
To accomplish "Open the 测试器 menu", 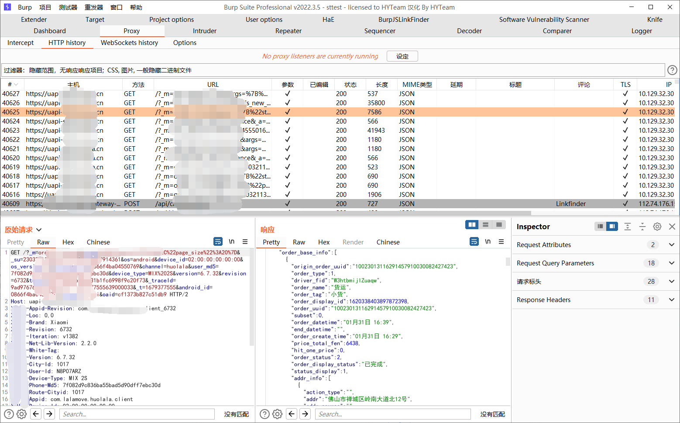I will 68,7.
